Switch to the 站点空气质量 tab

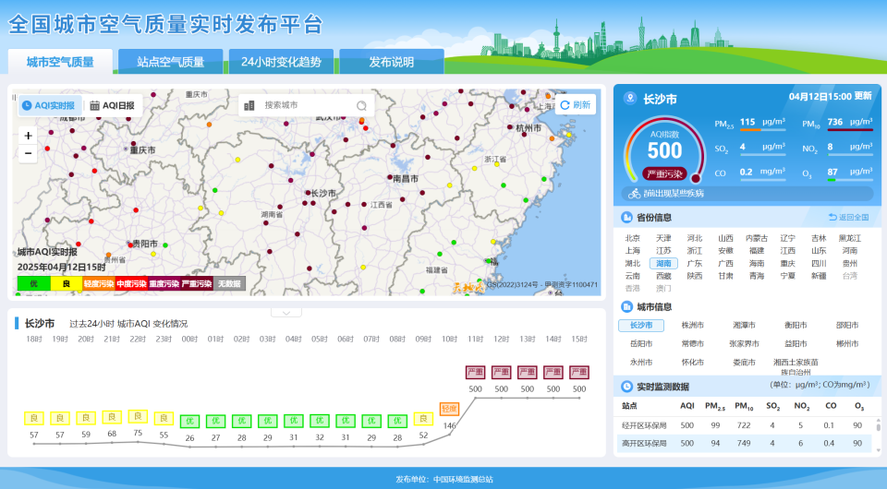pyautogui.click(x=170, y=62)
